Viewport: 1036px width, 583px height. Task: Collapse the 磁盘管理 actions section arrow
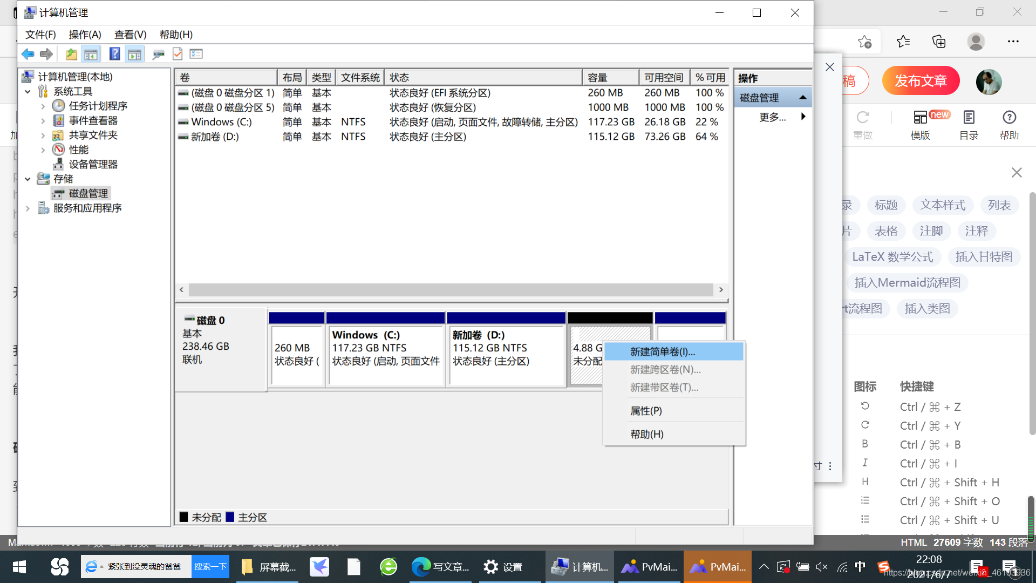pyautogui.click(x=802, y=98)
